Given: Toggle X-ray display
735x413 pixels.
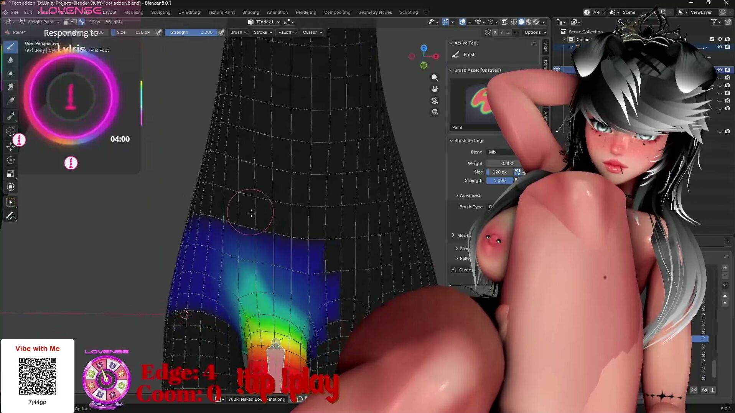Looking at the screenshot, I should [504, 22].
